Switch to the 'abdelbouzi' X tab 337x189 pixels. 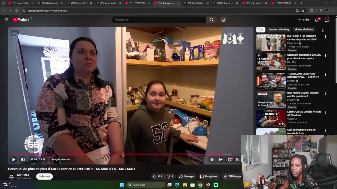50,3
